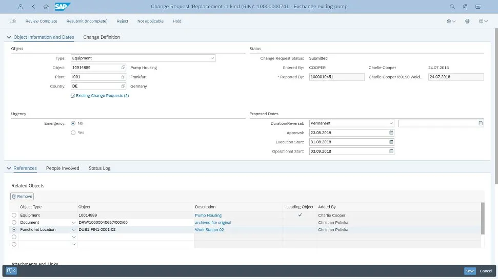Select Emergency 'No' radio button
Image resolution: width=498 pixels, height=279 pixels.
pyautogui.click(x=73, y=123)
